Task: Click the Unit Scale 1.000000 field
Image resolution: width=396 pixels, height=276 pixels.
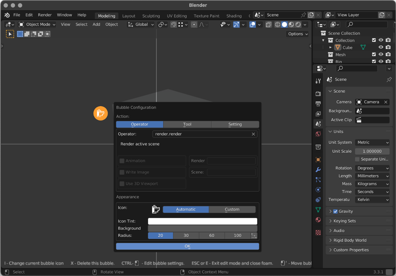Action: 372,151
